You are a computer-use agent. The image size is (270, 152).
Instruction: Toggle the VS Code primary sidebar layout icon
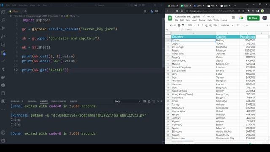pos(132,5)
